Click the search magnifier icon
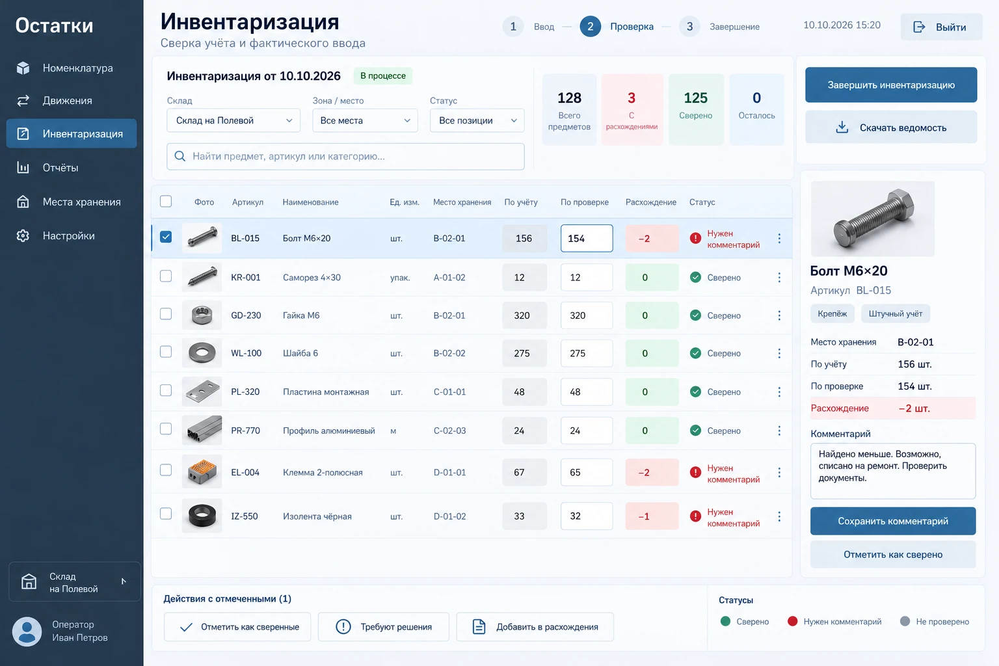The image size is (999, 666). [180, 157]
